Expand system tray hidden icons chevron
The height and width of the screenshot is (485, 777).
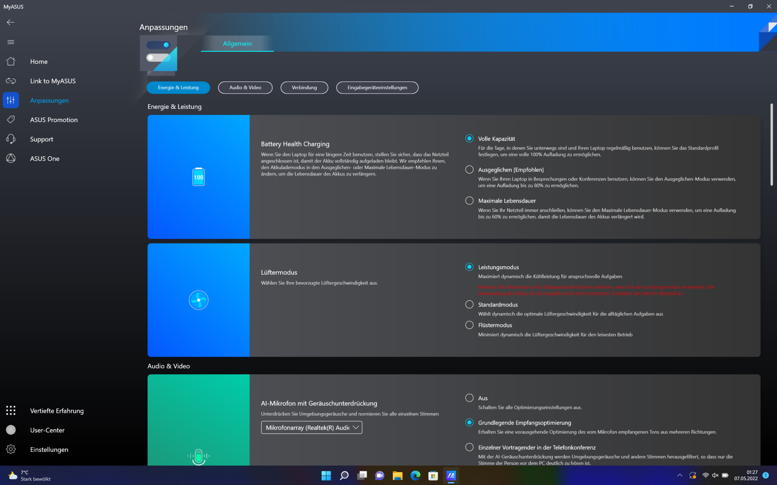(x=680, y=475)
